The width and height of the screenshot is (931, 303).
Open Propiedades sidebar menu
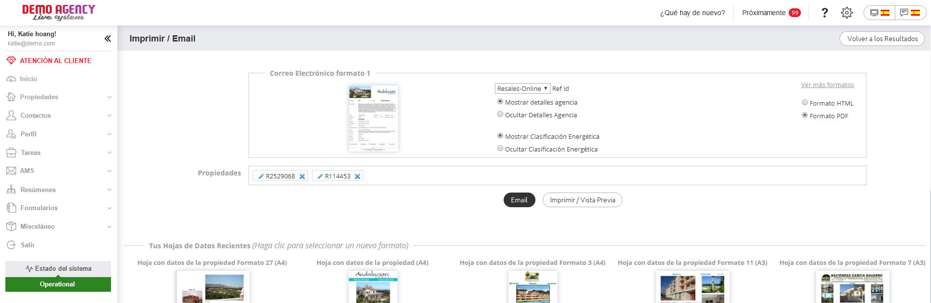click(x=39, y=97)
